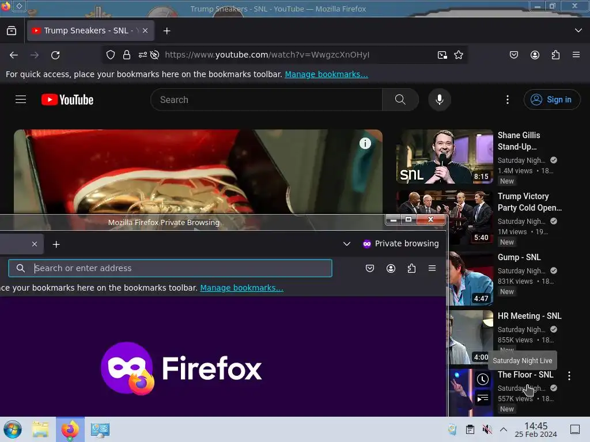Open Firefox View recent browsing icon

12,31
